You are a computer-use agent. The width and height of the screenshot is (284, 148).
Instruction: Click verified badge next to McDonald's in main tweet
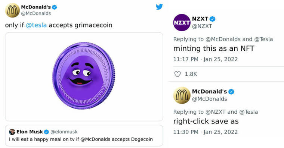pos(54,7)
